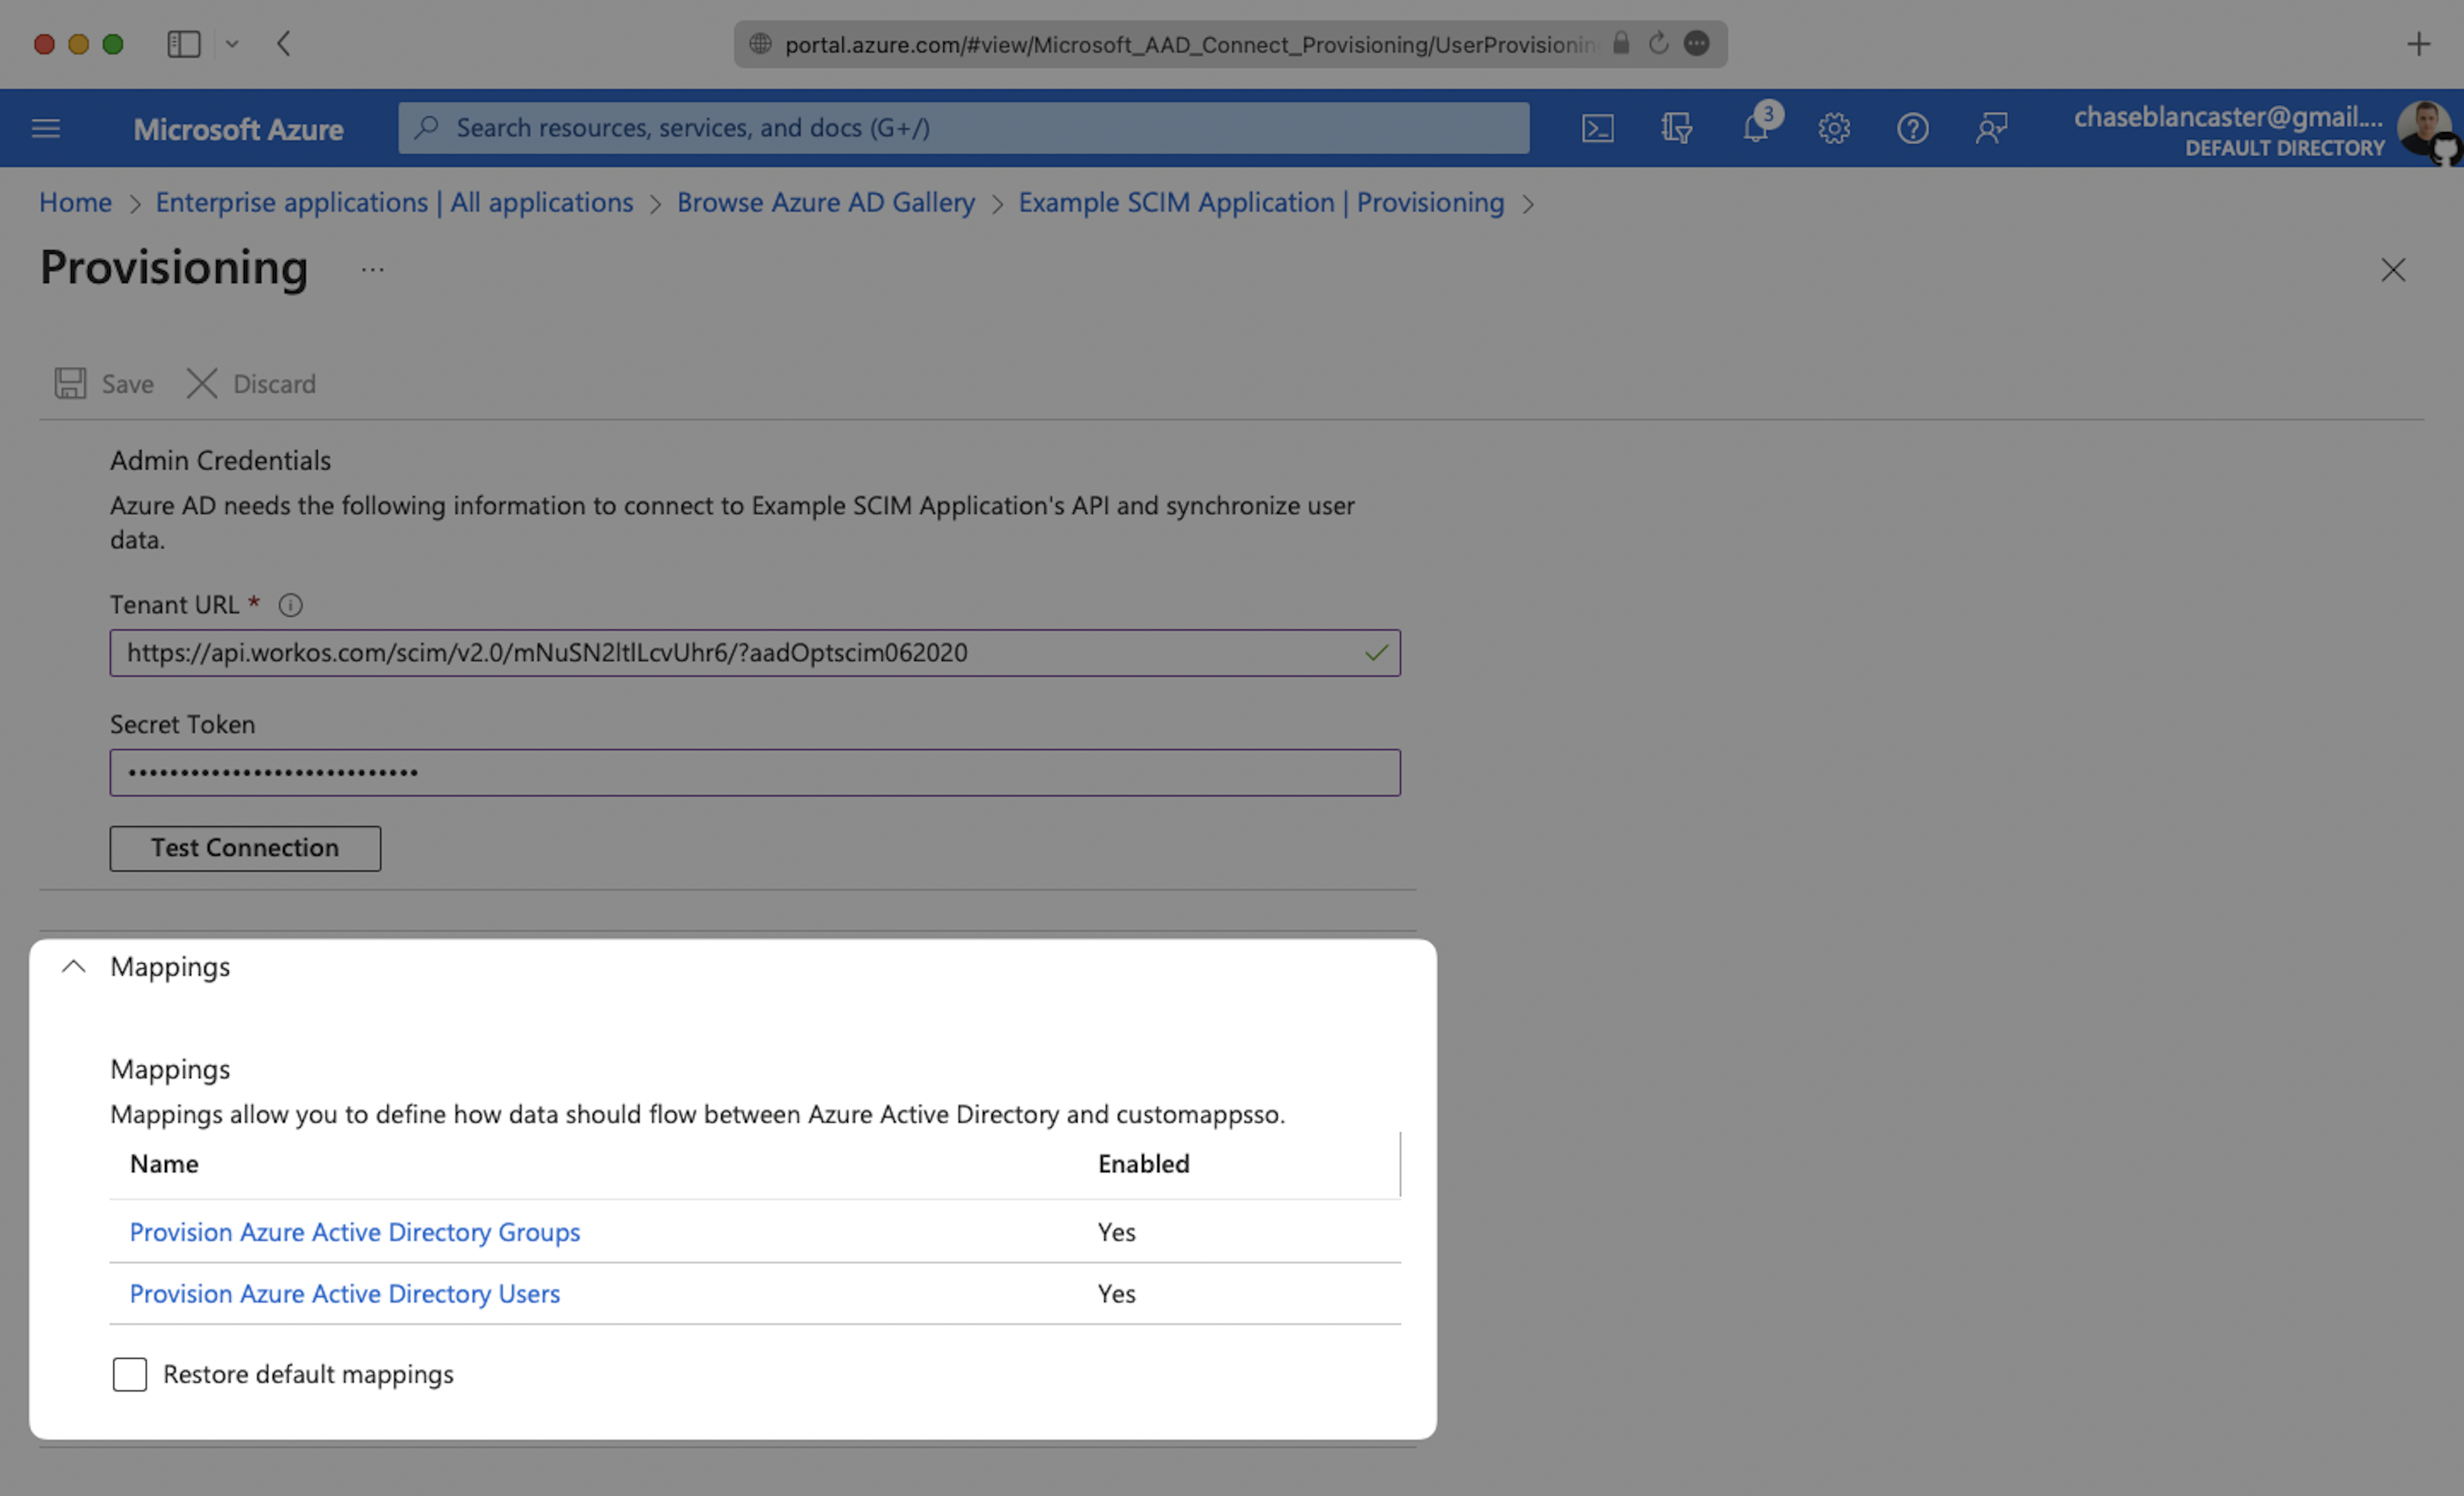The width and height of the screenshot is (2464, 1496).
Task: Click the Test Connection button
Action: click(245, 848)
